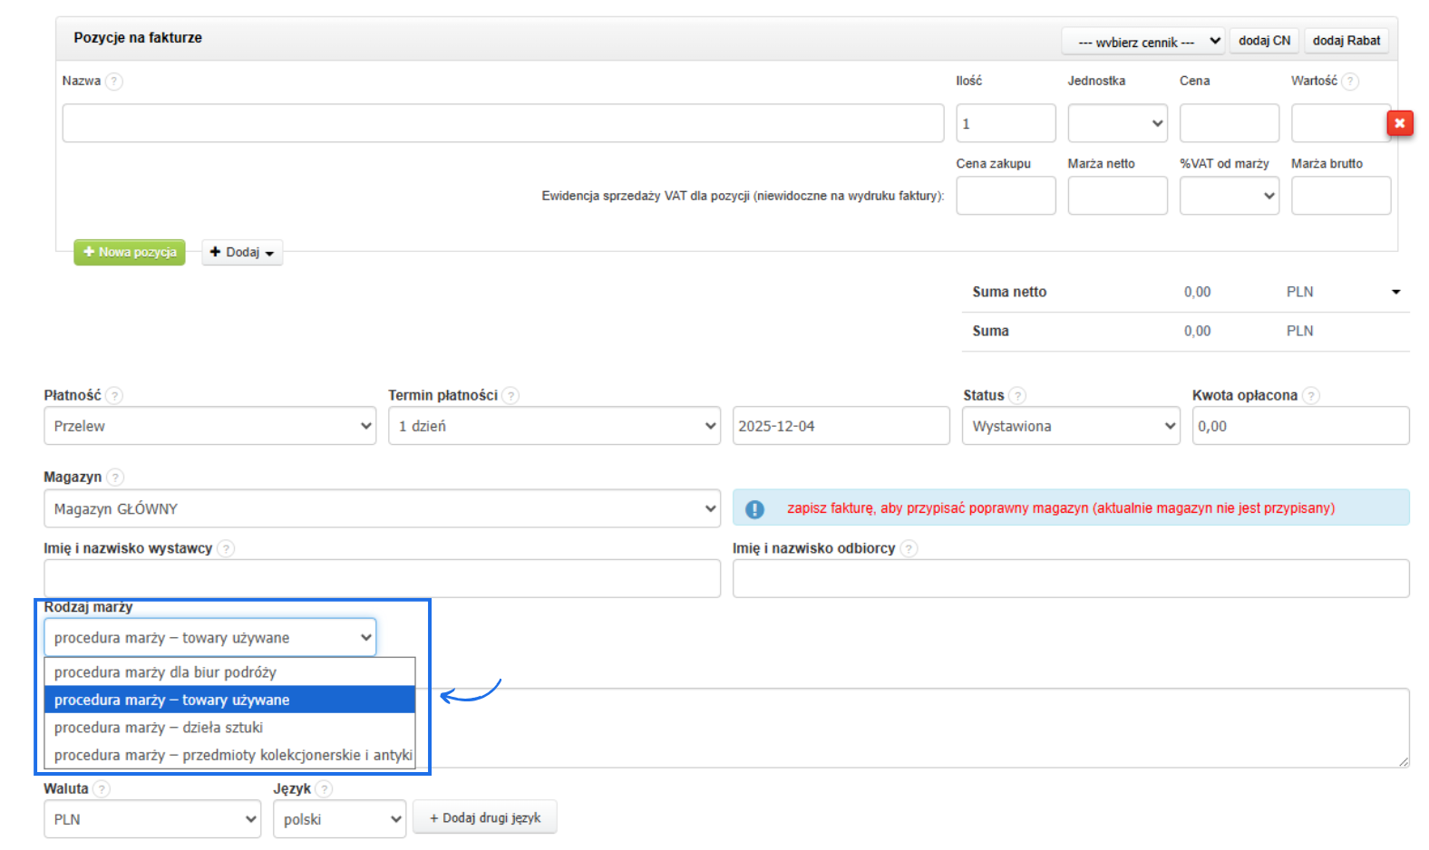
Task: Click help icon next to Status label
Action: [x=1017, y=396]
